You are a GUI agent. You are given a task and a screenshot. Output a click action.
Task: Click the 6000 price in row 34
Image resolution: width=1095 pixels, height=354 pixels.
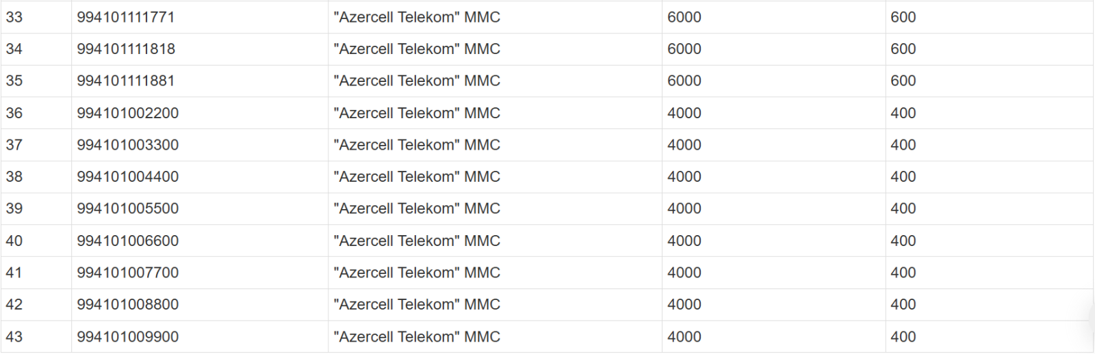pyautogui.click(x=684, y=49)
